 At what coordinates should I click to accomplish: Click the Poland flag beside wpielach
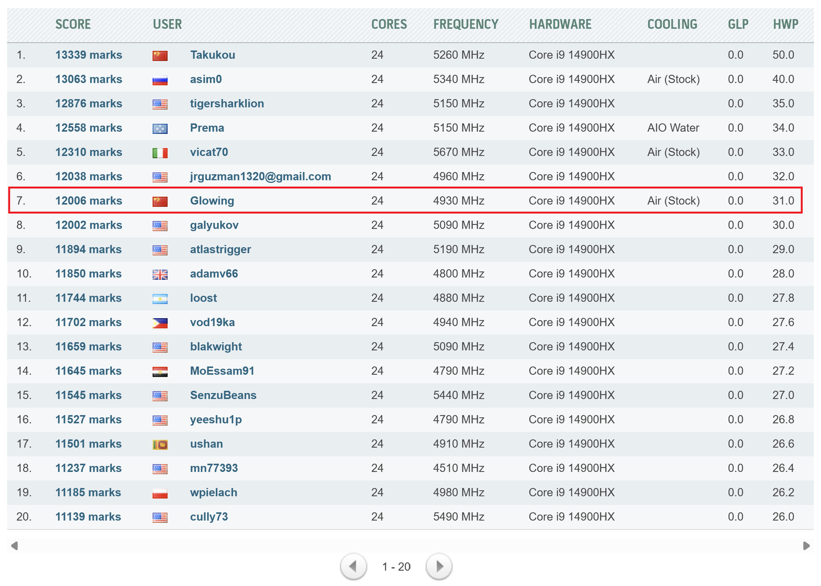(x=160, y=493)
